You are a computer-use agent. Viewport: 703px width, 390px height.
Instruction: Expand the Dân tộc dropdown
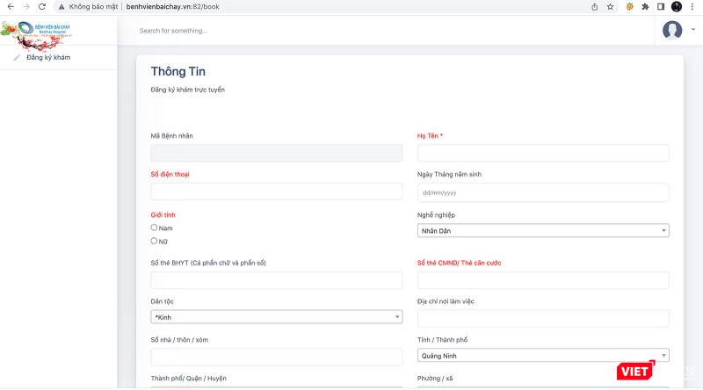tap(276, 317)
